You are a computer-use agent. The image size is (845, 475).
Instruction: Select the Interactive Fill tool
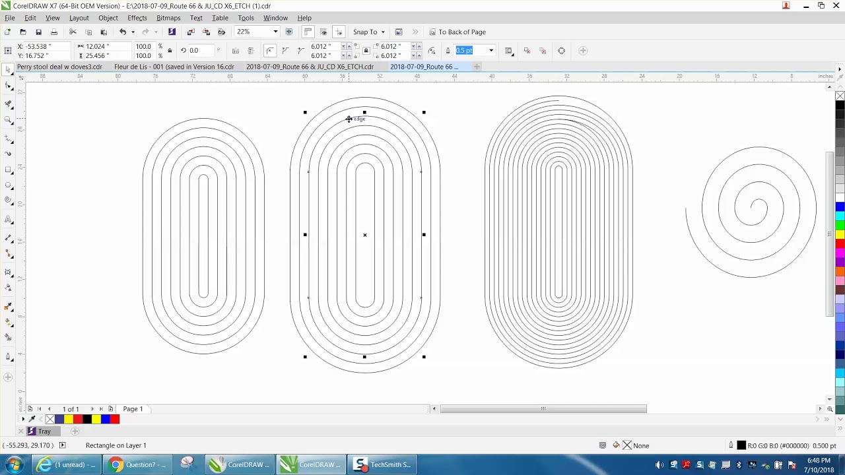point(8,323)
